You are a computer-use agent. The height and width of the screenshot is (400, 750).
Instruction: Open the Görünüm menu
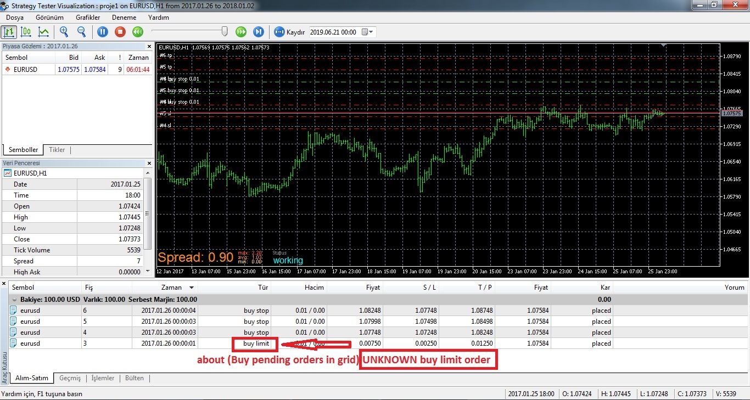click(x=50, y=18)
